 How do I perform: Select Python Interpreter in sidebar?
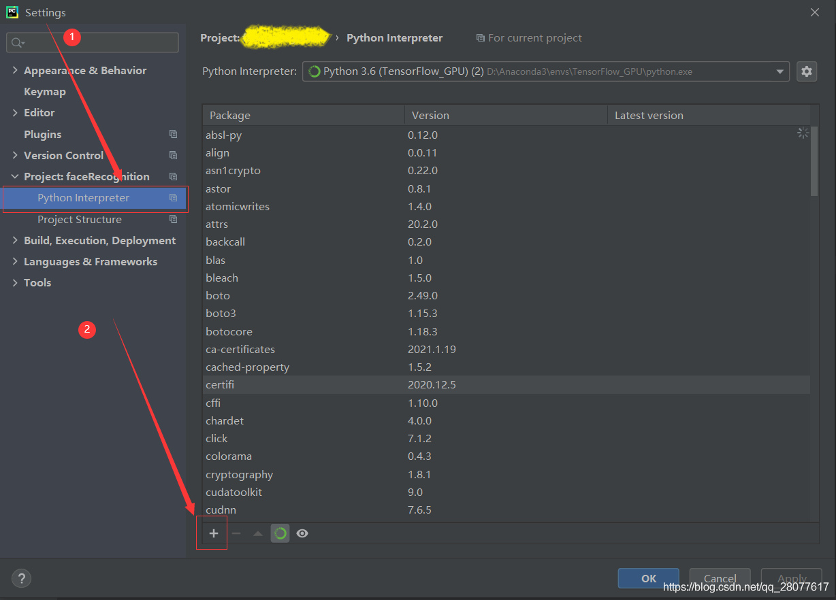point(94,197)
